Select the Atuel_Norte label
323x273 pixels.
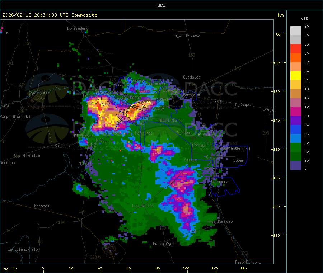point(170,121)
